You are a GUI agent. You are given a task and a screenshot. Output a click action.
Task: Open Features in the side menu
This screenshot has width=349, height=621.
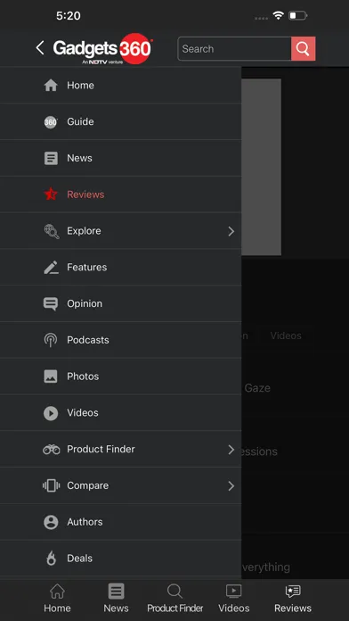86,268
